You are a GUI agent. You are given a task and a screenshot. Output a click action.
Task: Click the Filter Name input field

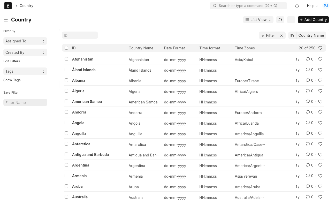[x=25, y=102]
